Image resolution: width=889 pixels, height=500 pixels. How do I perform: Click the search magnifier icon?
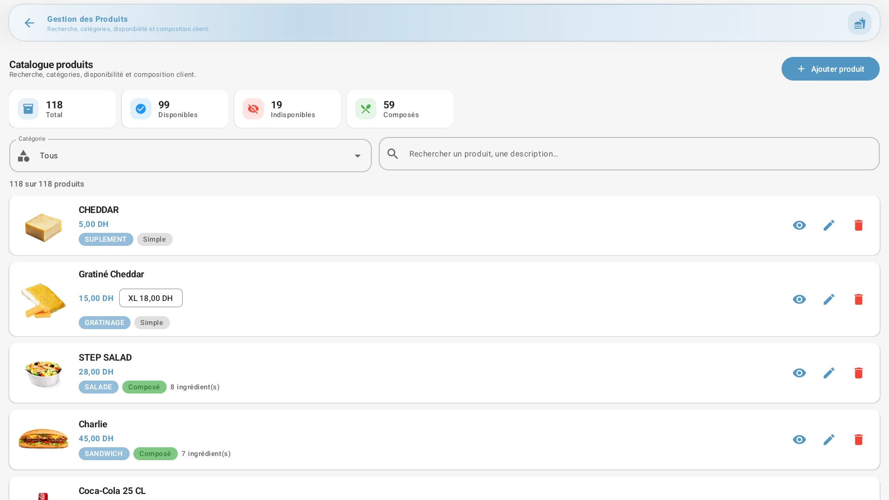point(393,154)
